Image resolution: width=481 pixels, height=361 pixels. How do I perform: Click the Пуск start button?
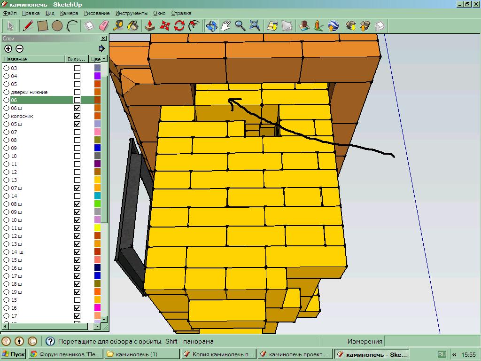tap(14, 354)
